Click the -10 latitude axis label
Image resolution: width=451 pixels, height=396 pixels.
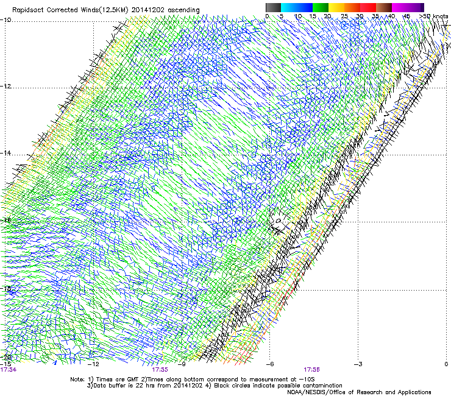pos(5,20)
